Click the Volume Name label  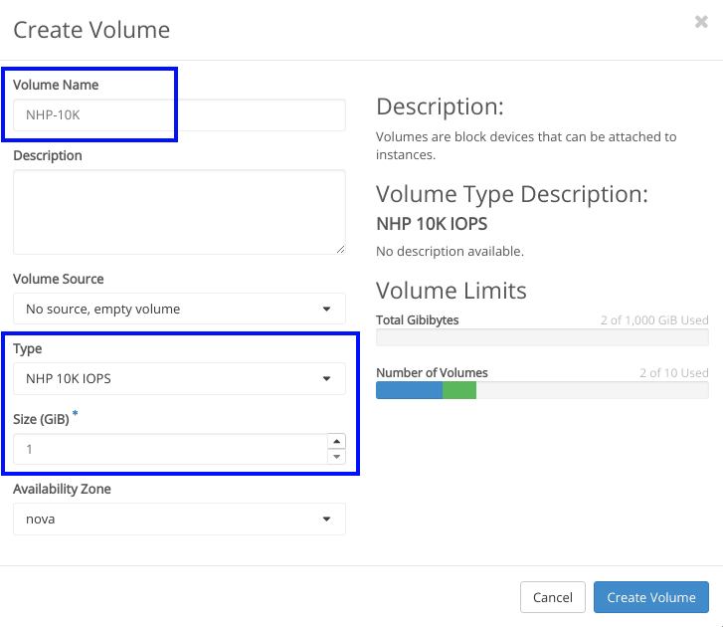click(56, 85)
